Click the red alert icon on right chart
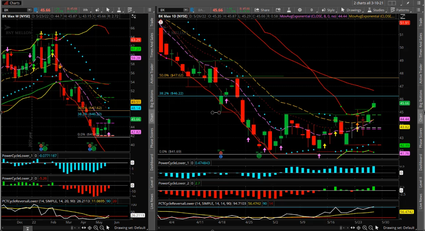Viewport: 425px width, 231px height. (161, 22)
